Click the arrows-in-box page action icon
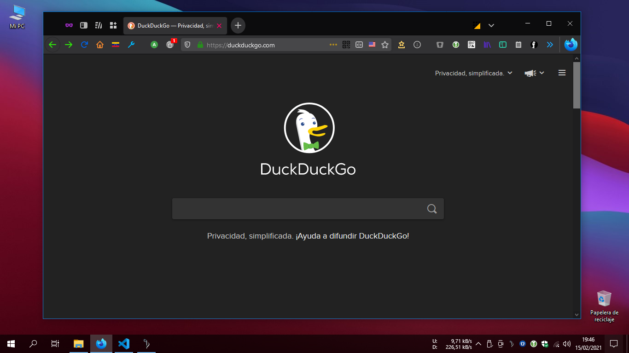 tap(359, 45)
